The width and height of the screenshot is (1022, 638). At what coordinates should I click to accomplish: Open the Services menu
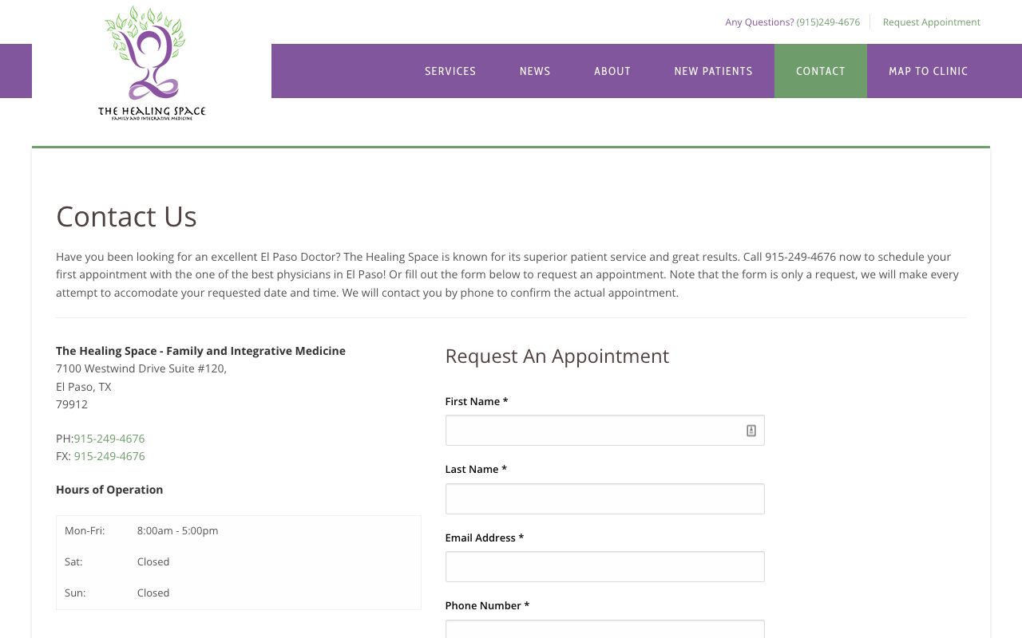click(x=450, y=72)
